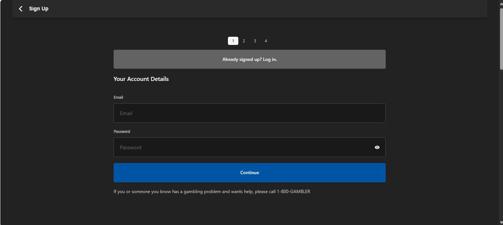
Task: Click the vertical scrollbar thumb
Action: [x=501, y=37]
